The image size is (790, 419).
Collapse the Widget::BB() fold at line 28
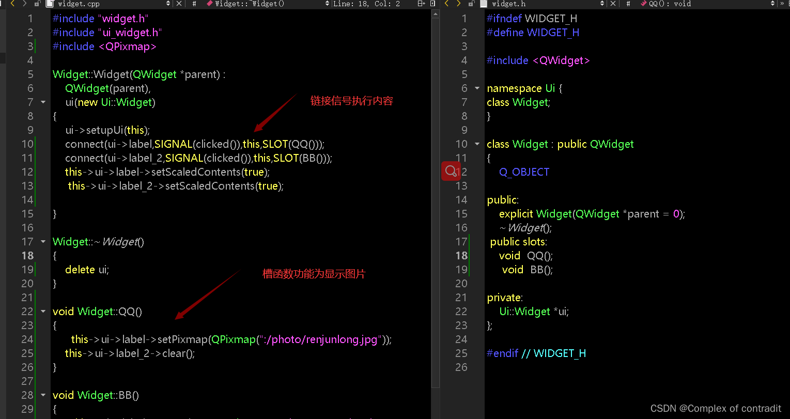pos(43,395)
